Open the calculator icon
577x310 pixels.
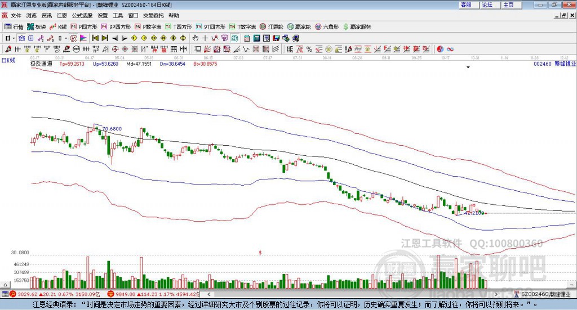point(256,38)
